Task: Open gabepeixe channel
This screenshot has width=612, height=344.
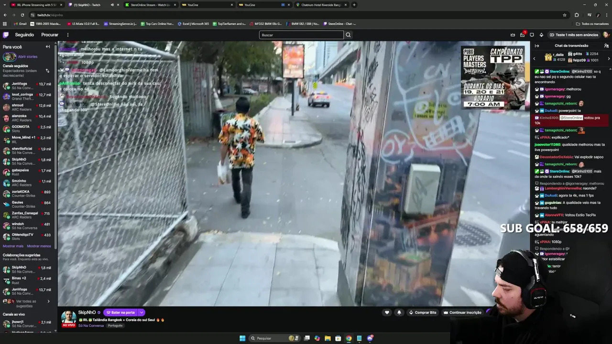Action: click(x=27, y=172)
